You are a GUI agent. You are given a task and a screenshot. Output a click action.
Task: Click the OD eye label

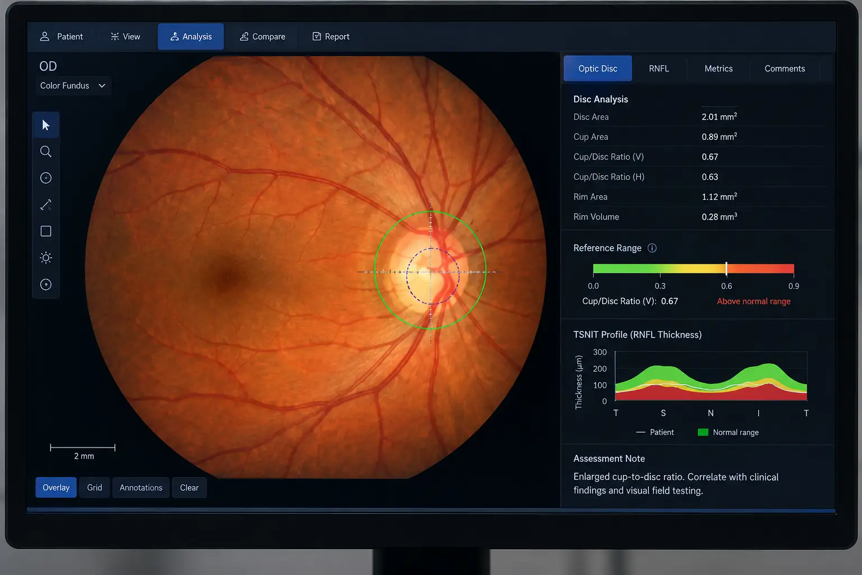[x=48, y=66]
